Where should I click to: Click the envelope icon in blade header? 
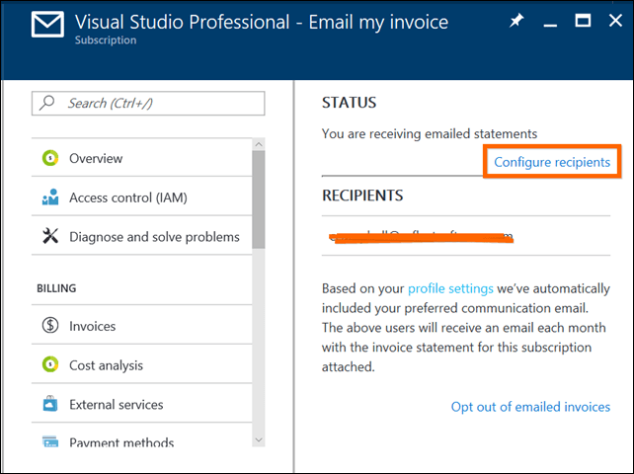(46, 26)
